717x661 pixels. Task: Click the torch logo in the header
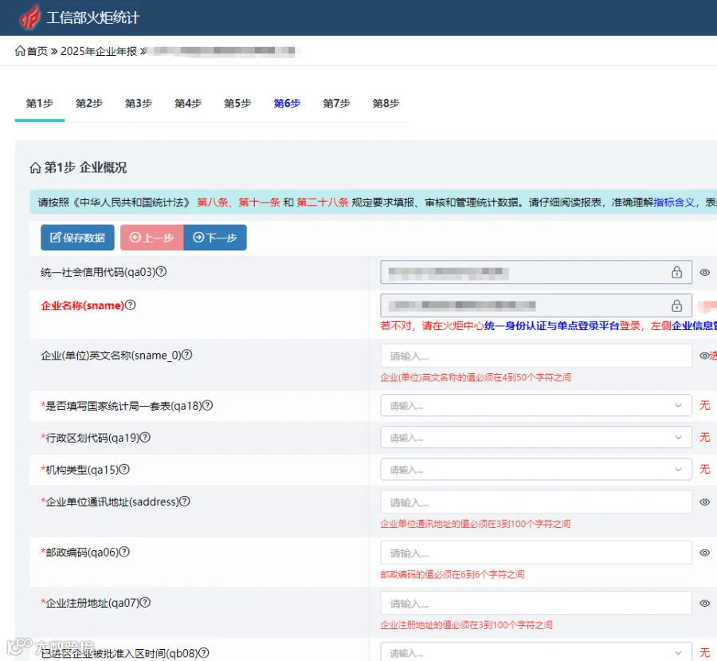(x=29, y=17)
